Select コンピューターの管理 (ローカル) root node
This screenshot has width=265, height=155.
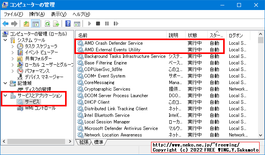coord(38,34)
